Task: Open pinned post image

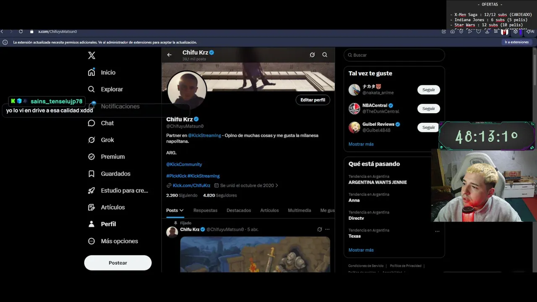Action: click(x=255, y=254)
